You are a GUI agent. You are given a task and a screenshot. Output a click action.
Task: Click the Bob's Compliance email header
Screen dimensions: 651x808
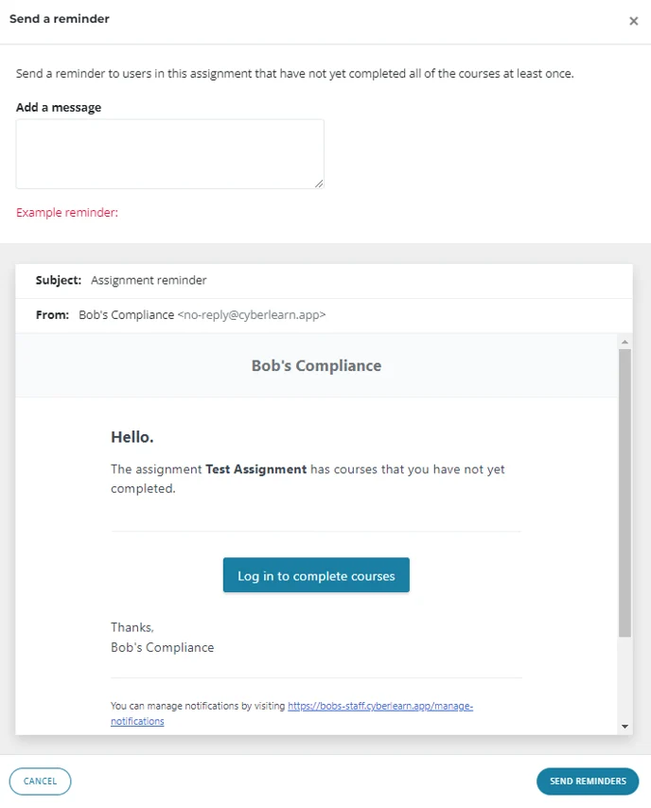click(x=316, y=366)
